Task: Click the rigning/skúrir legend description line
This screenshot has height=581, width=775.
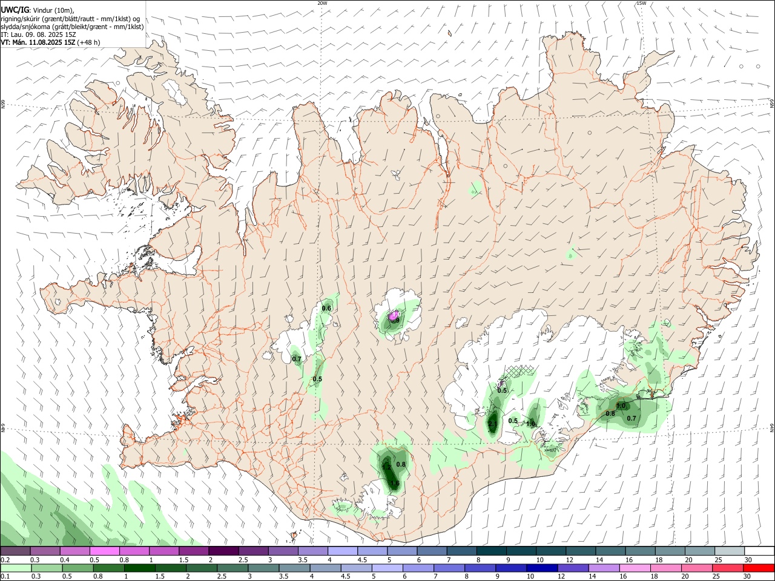Action: pyautogui.click(x=70, y=18)
